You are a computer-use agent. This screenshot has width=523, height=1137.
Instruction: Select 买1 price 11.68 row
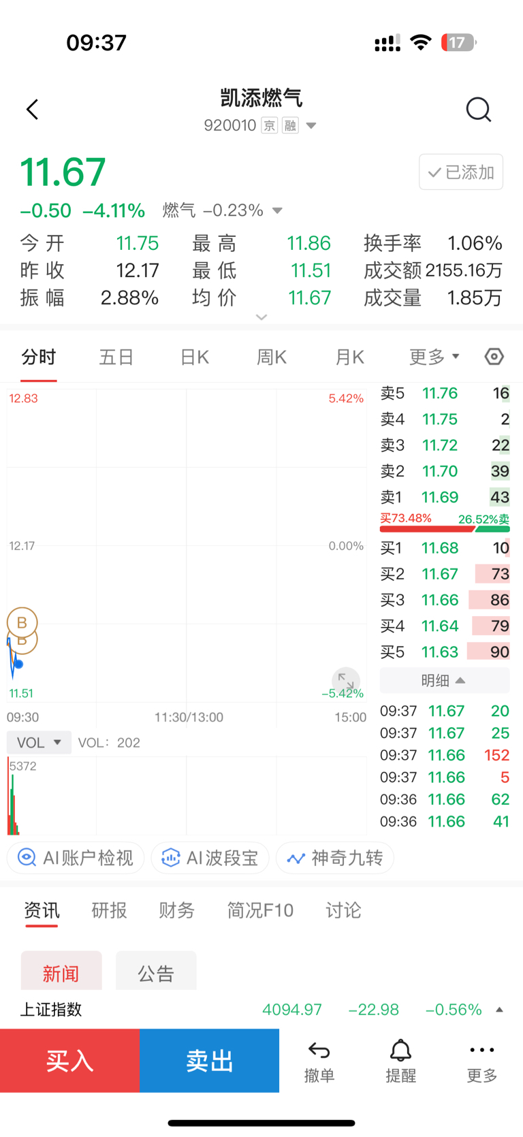point(445,548)
